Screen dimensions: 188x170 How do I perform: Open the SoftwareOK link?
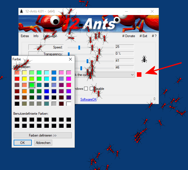click(88, 99)
